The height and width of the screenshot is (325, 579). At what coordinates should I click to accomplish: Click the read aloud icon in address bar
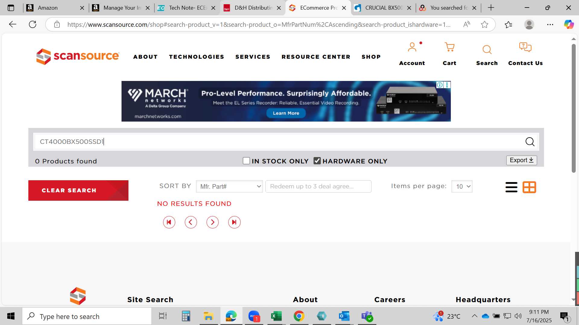(467, 24)
